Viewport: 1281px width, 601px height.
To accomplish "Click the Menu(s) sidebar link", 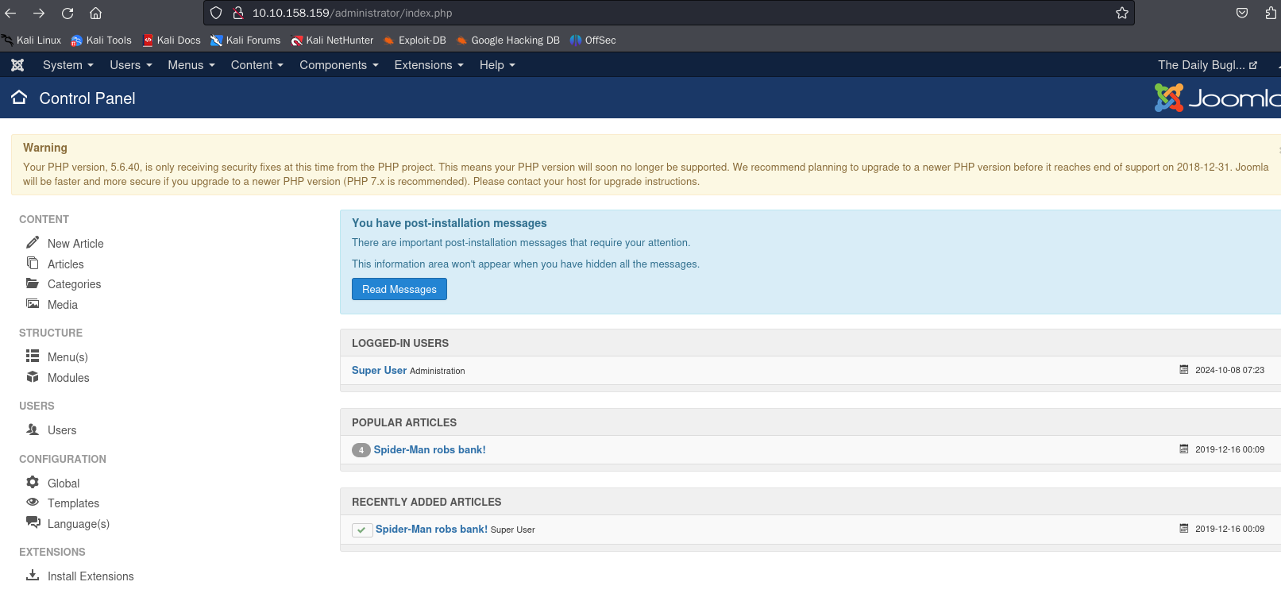I will pyautogui.click(x=68, y=357).
